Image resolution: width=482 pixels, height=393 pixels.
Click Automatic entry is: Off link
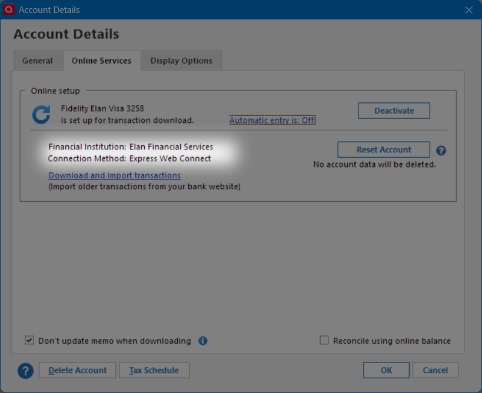[x=272, y=120]
